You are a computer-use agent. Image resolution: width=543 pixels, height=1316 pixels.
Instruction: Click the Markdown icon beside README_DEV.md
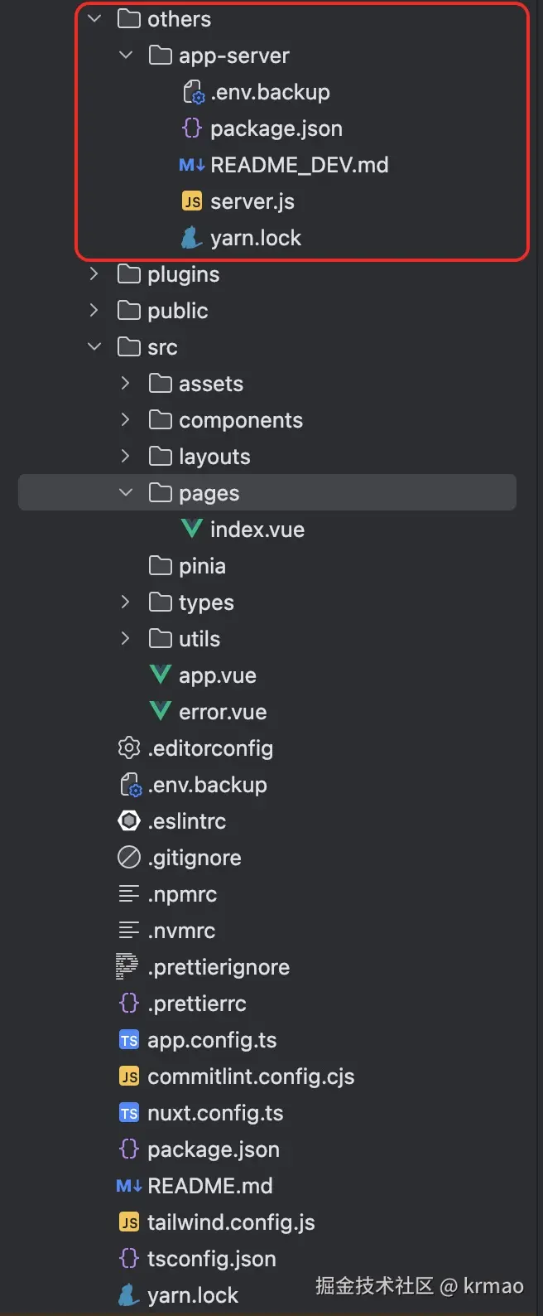tap(191, 165)
